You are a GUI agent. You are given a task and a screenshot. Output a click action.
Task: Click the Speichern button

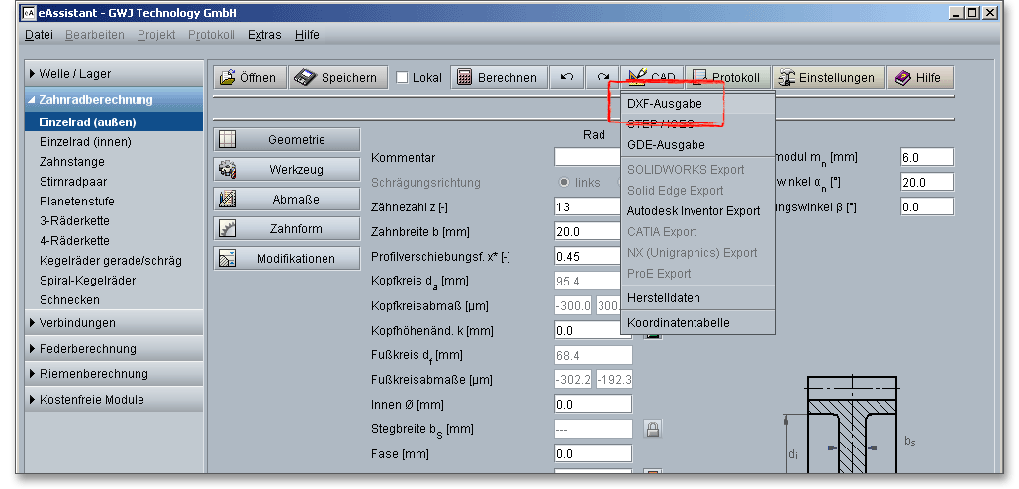point(337,78)
